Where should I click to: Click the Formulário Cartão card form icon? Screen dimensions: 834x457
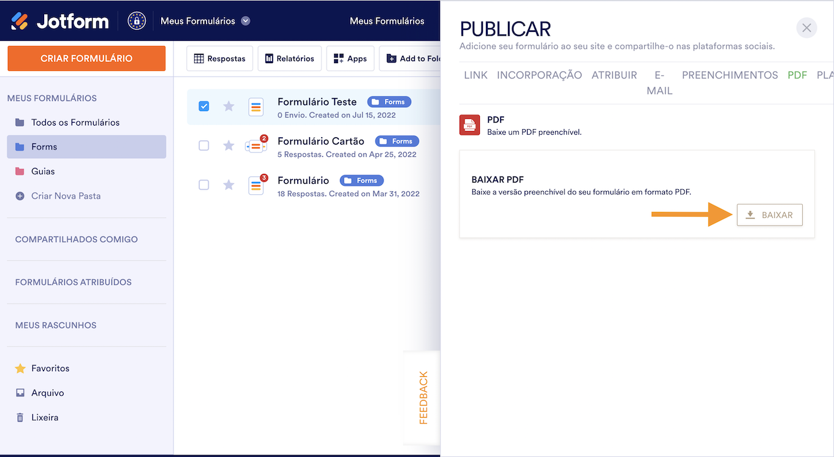[256, 146]
